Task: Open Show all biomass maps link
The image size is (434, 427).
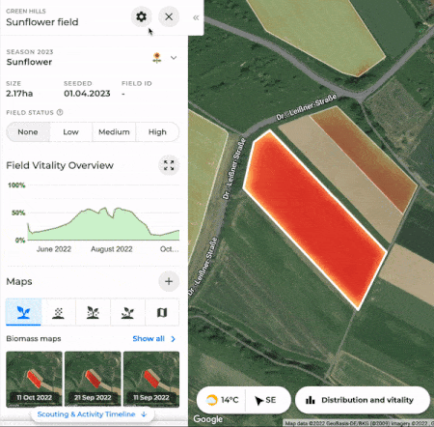Action: [154, 339]
